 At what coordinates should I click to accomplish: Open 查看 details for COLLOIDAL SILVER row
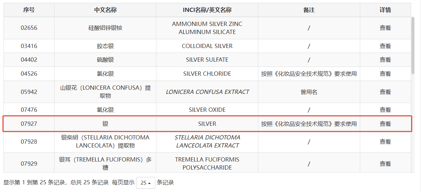385,46
